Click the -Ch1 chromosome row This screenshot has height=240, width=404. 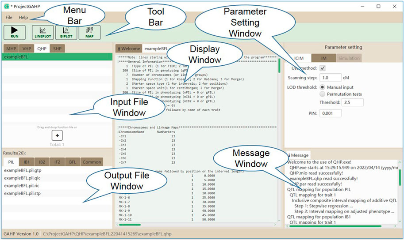coord(147,136)
